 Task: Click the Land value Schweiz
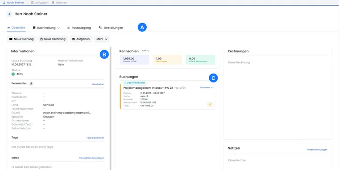point(49,105)
